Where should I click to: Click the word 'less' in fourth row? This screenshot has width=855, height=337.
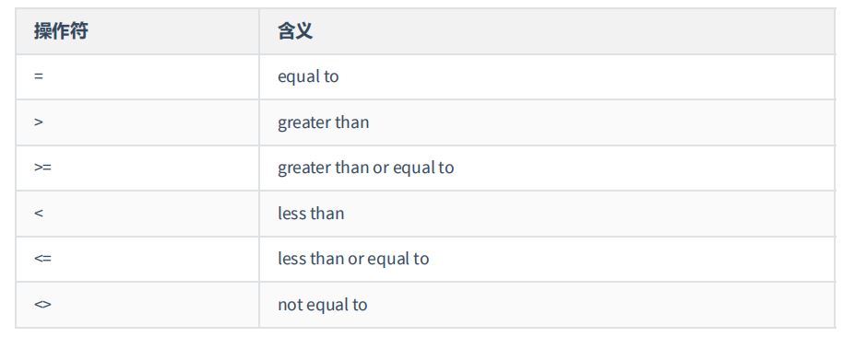coord(291,213)
